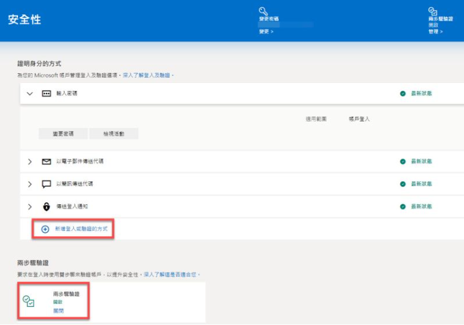Click the plus circle icon for 新增登入或驗證的方式
Screen dimensions: 464x325
(45, 229)
